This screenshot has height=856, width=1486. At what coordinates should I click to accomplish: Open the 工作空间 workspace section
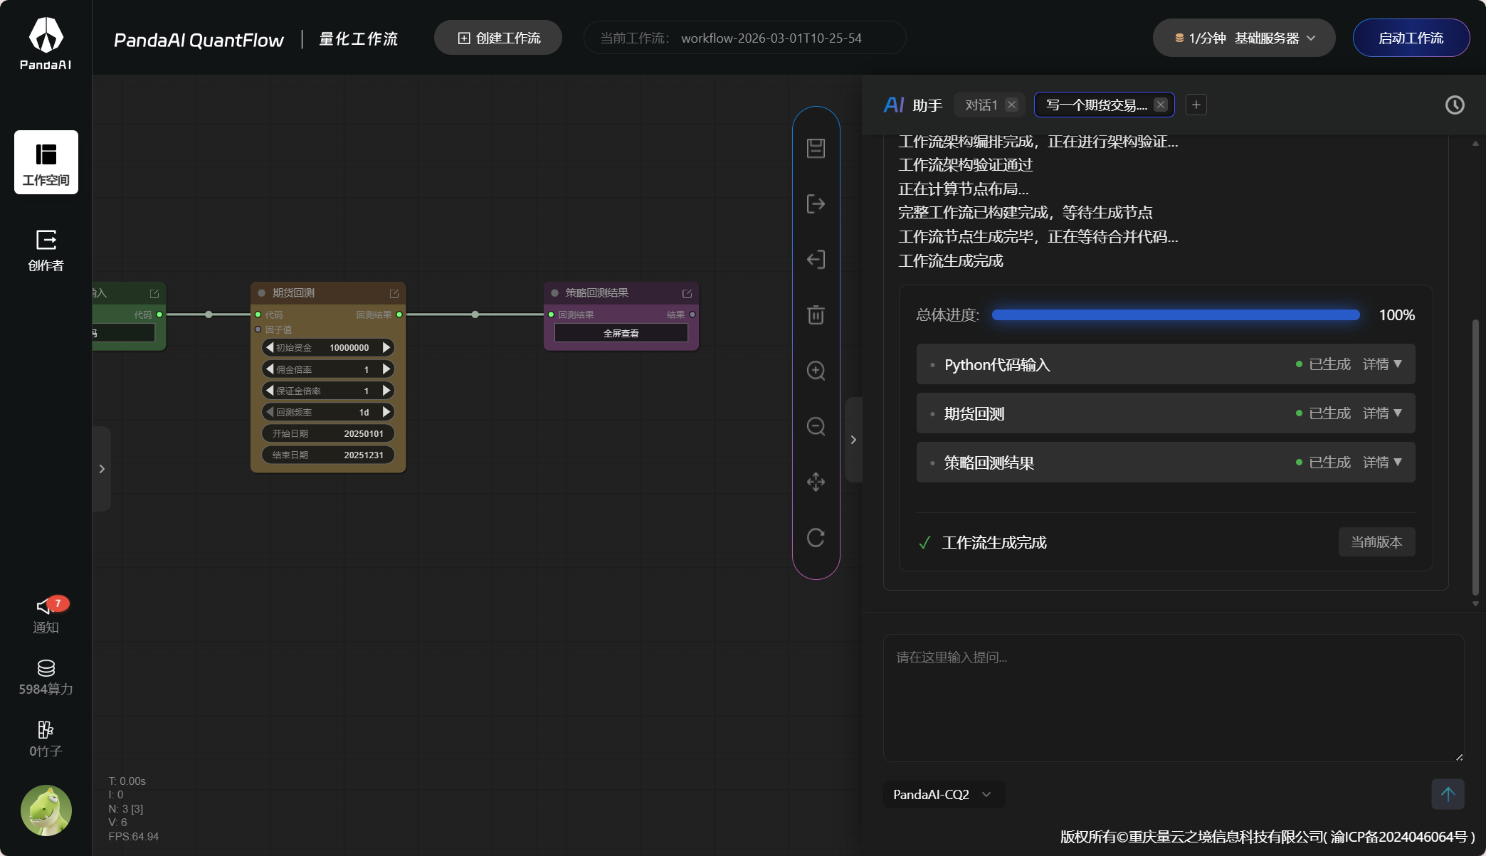point(46,162)
